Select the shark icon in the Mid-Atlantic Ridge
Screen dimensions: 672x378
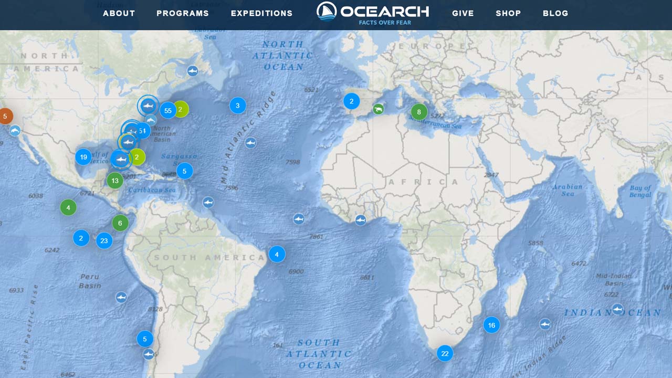click(251, 143)
